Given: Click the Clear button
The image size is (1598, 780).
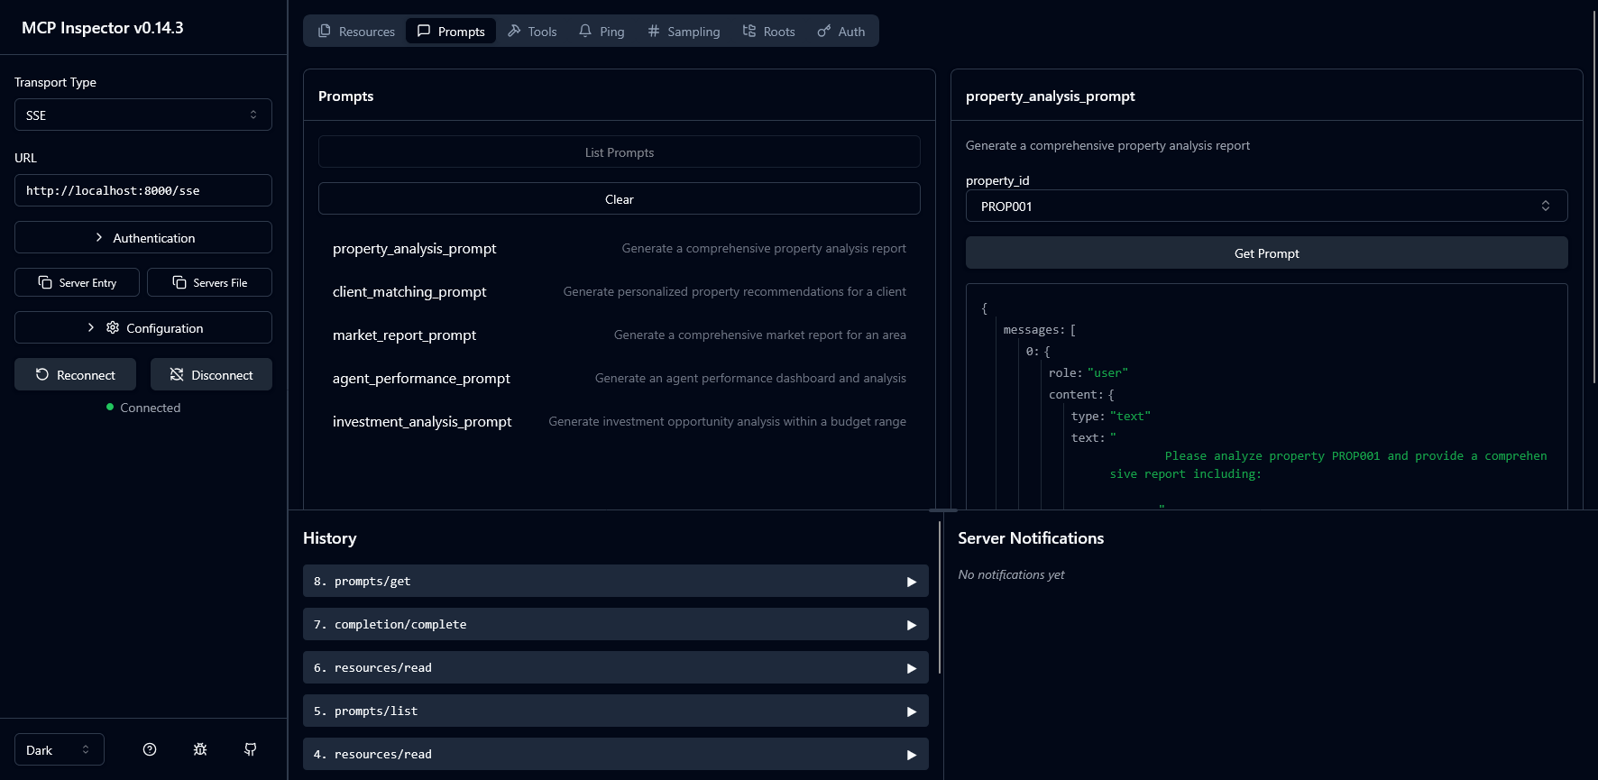Looking at the screenshot, I should (x=620, y=198).
